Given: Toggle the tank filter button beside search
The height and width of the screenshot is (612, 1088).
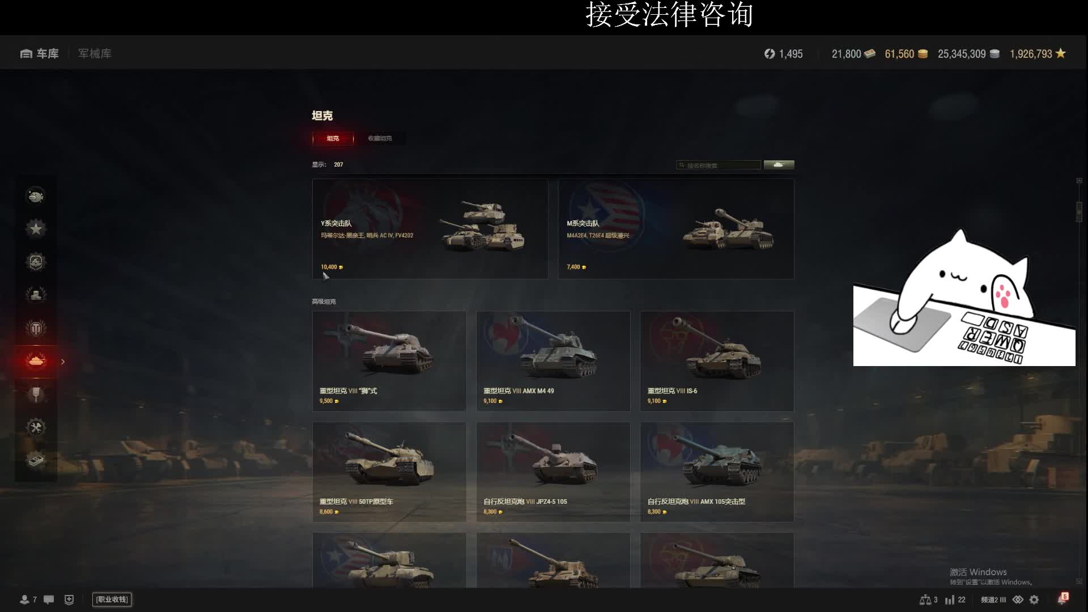Looking at the screenshot, I should coord(779,165).
